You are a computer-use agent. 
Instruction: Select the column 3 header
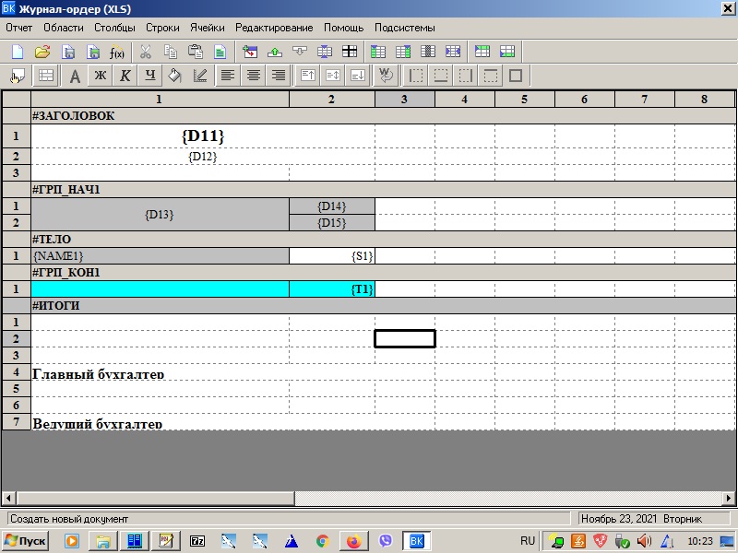[x=404, y=99]
